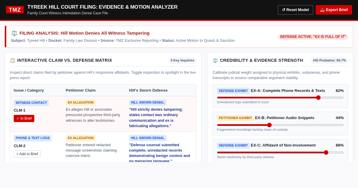Click the TMZ logo badge
358x188 pixels.
point(15,10)
